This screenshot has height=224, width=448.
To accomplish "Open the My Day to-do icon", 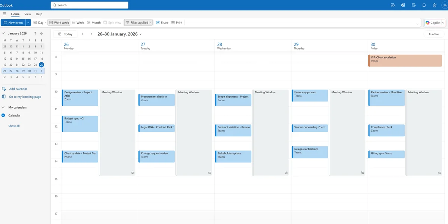I will tap(414, 5).
